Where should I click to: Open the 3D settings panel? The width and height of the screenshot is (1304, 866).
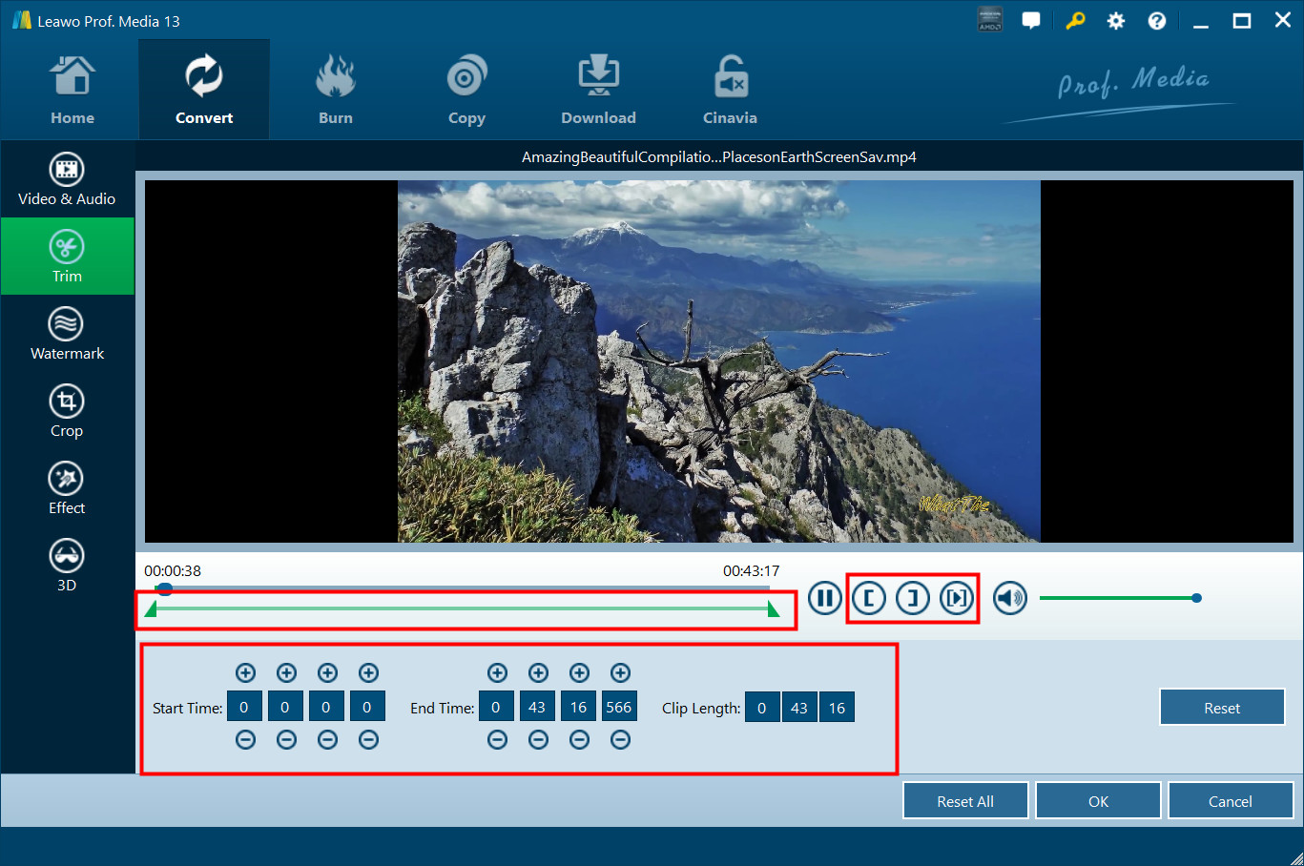pos(67,566)
